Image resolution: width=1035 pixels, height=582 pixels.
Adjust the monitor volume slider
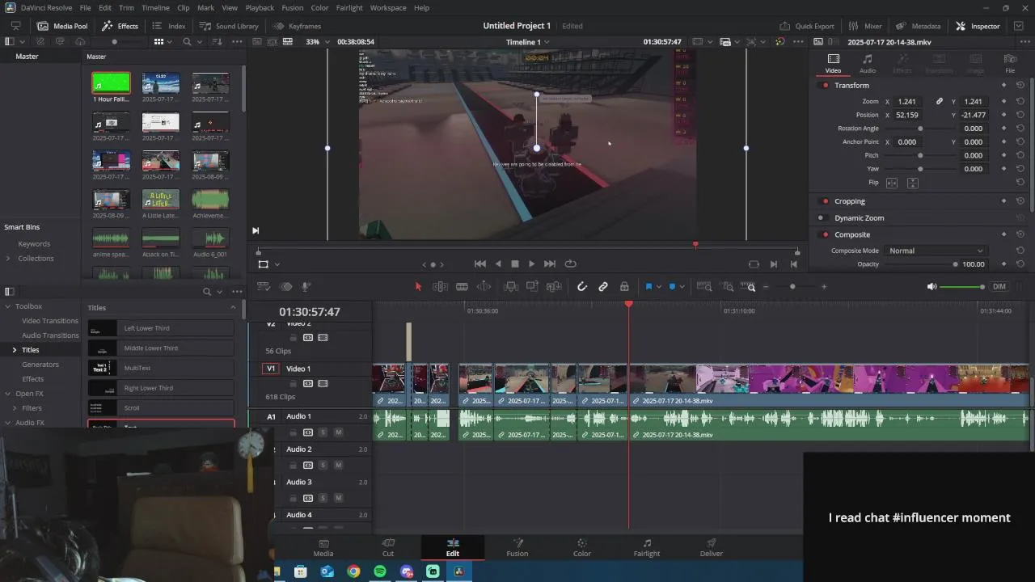961,287
